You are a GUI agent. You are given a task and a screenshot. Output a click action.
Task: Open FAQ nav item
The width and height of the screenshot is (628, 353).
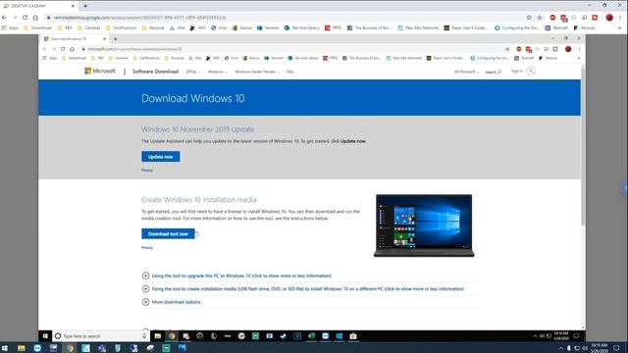tap(290, 72)
